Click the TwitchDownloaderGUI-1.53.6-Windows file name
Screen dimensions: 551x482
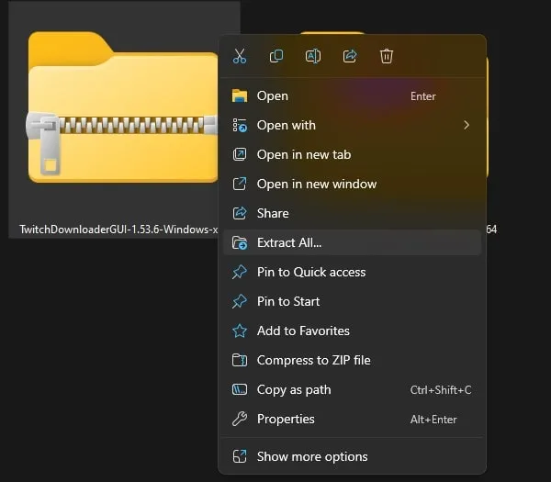(118, 230)
